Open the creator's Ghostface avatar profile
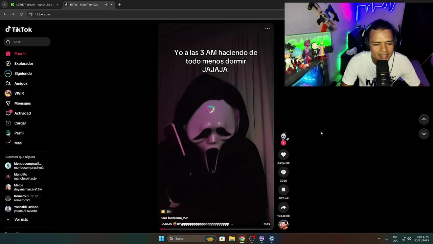Image resolution: width=433 pixels, height=244 pixels. (x=283, y=137)
